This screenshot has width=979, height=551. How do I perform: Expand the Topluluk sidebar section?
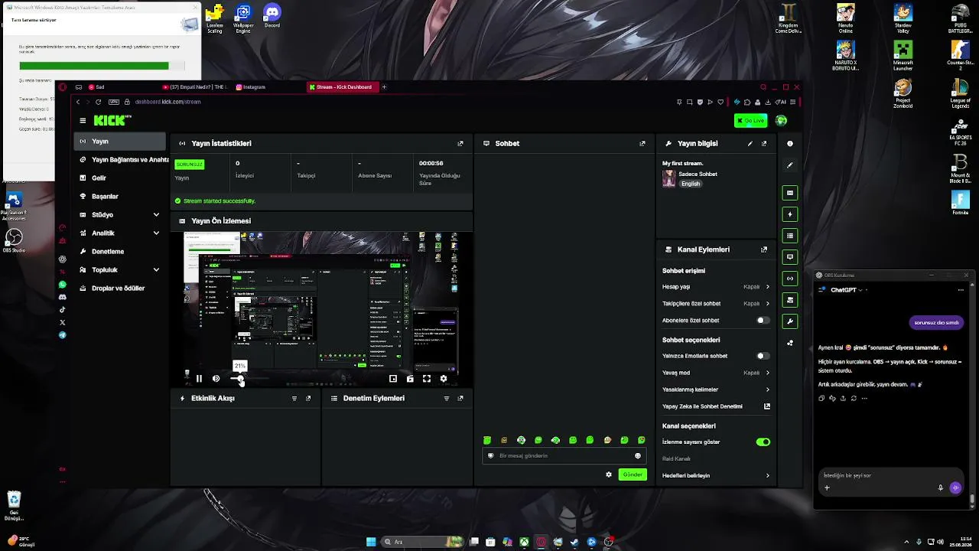tap(120, 269)
